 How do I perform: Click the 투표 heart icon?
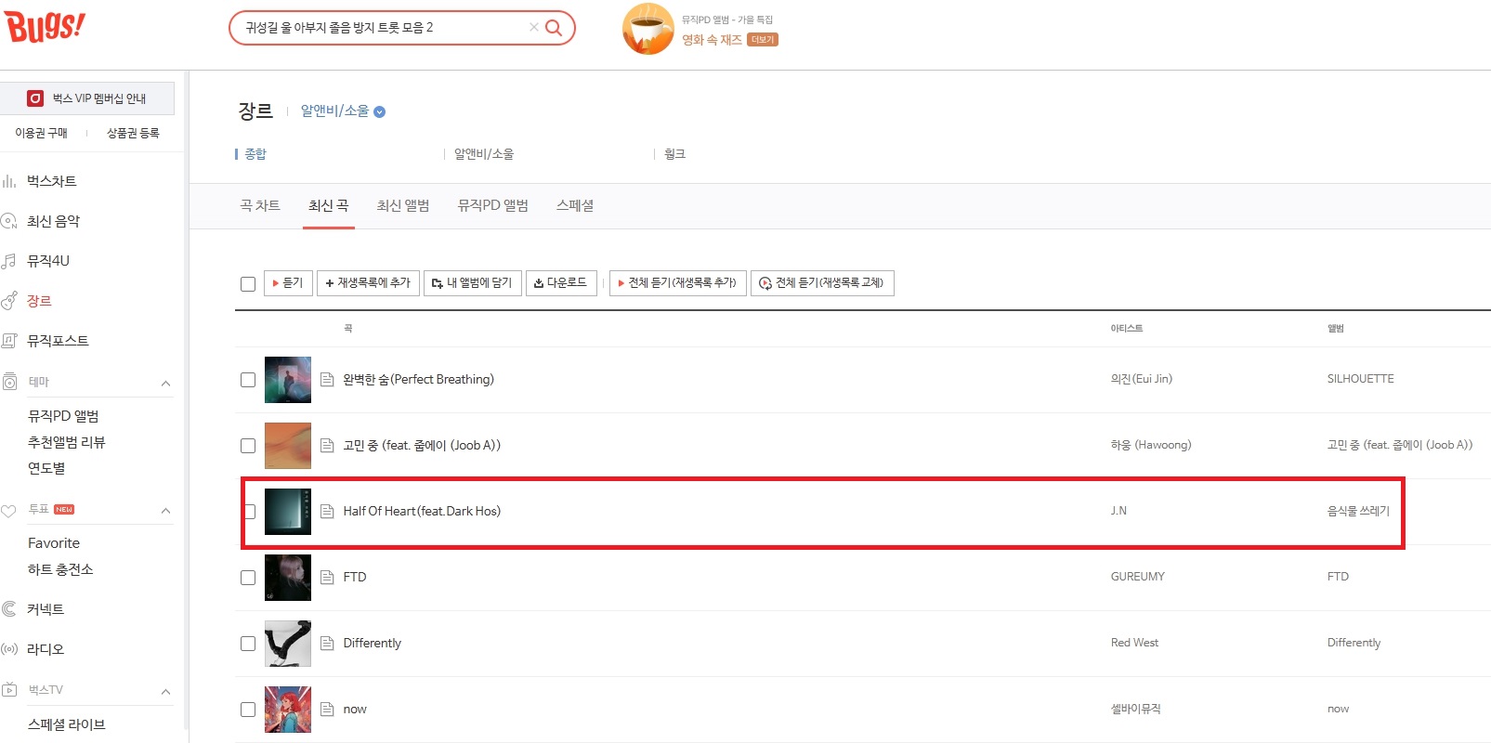coord(9,511)
